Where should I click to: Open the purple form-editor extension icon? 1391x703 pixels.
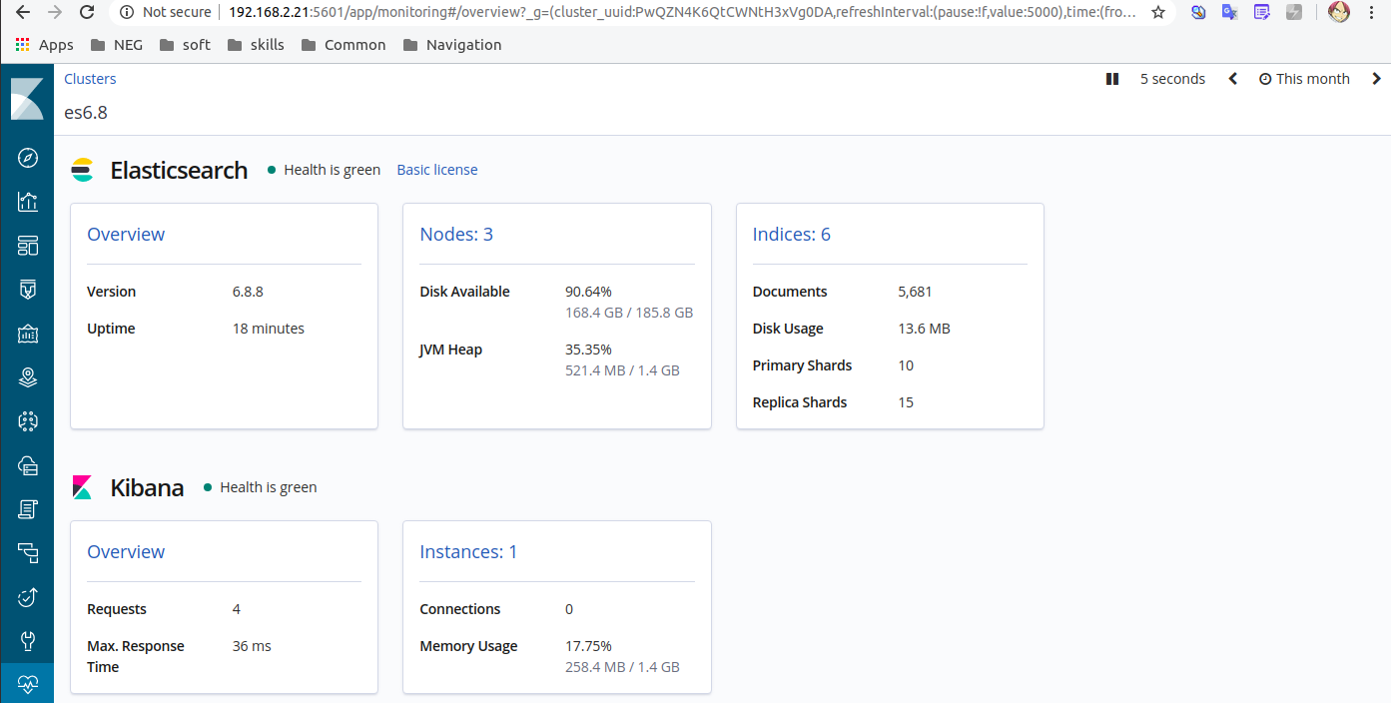[x=1262, y=12]
